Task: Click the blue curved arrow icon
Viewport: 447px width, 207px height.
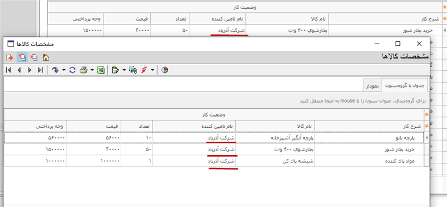Action: [55, 70]
